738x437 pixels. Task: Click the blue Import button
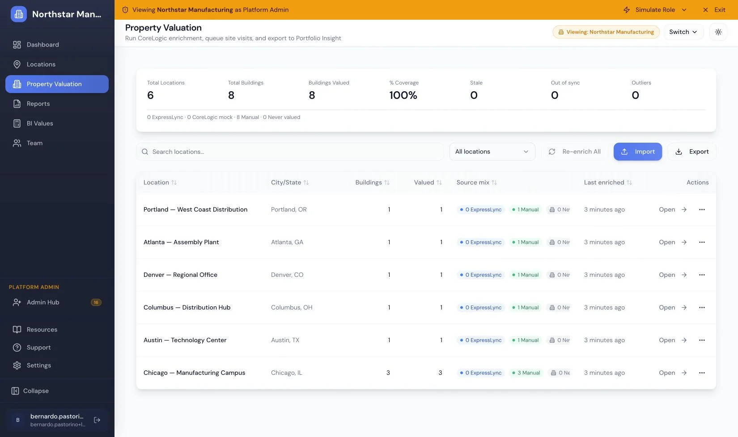638,152
